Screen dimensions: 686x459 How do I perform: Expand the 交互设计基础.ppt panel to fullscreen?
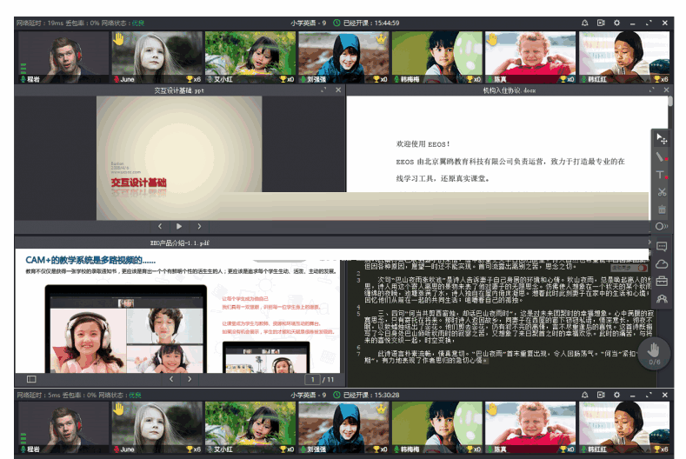pyautogui.click(x=323, y=90)
